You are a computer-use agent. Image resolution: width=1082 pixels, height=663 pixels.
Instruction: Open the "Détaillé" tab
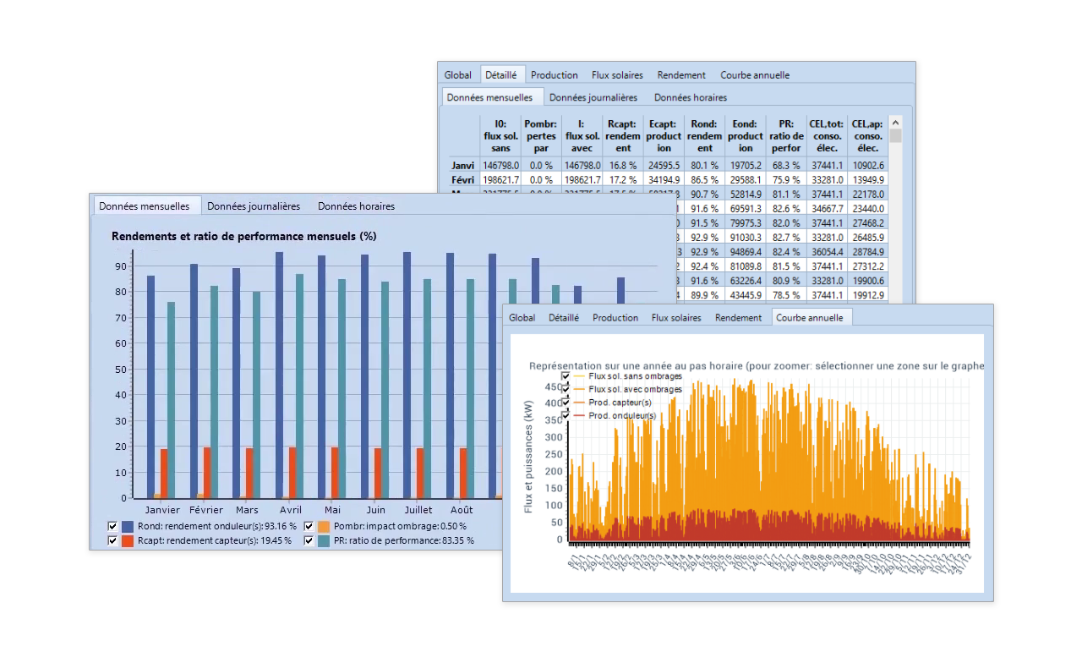[564, 317]
